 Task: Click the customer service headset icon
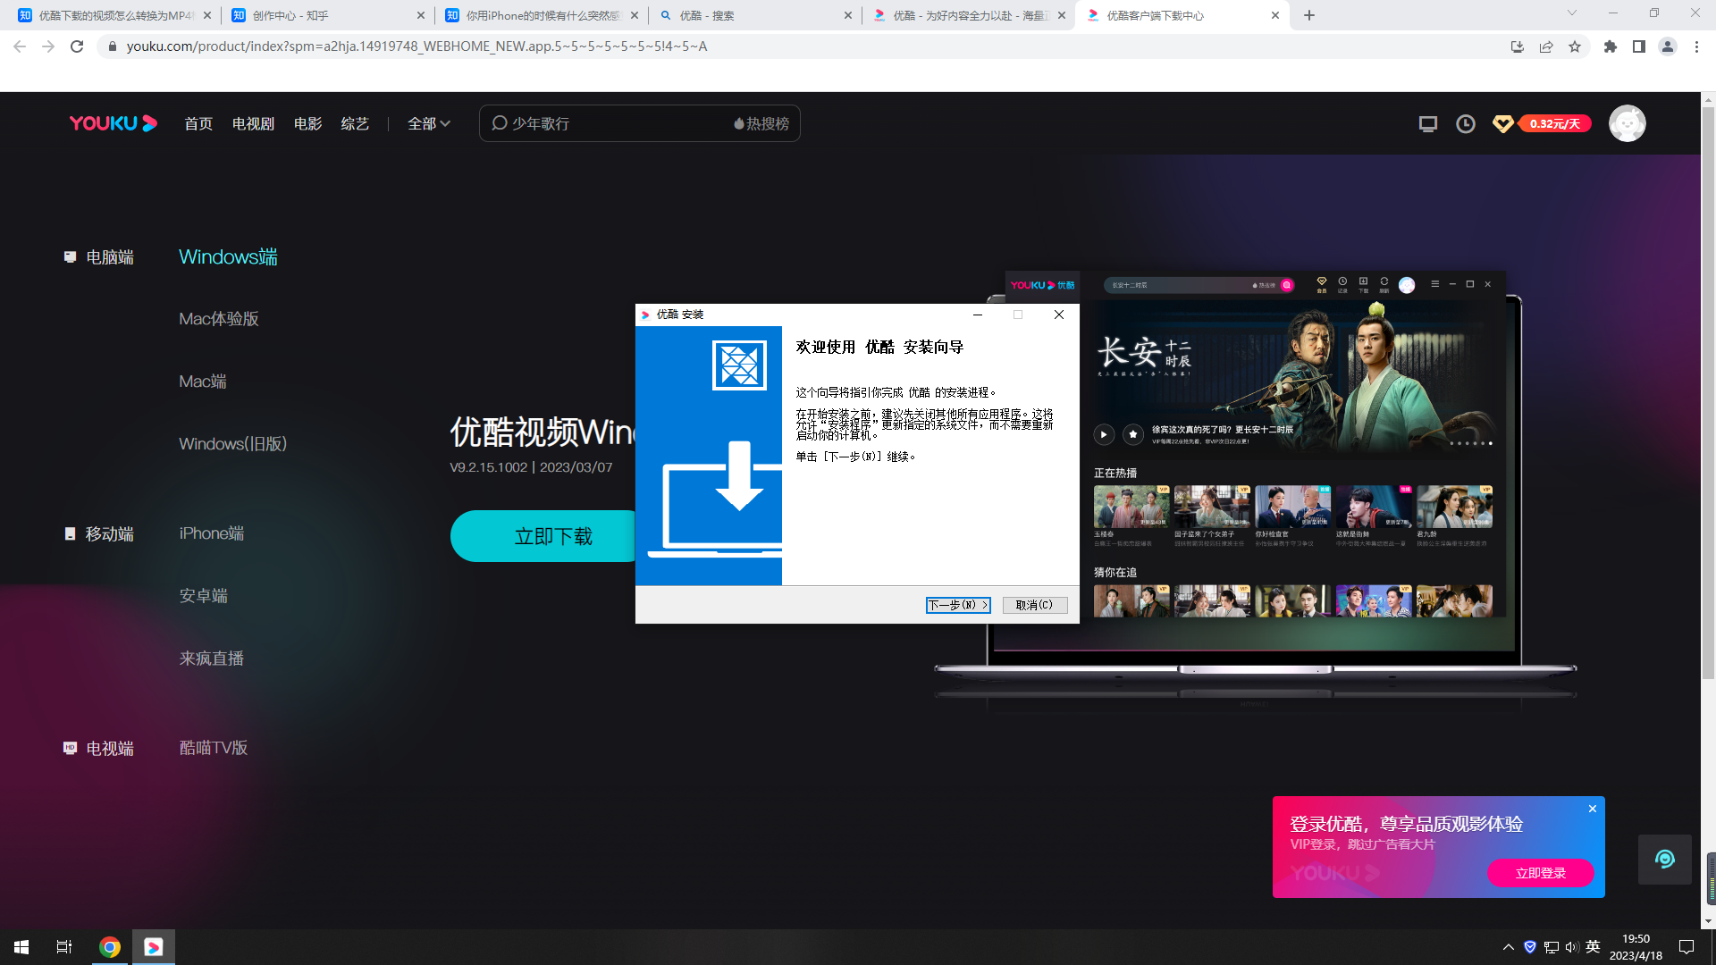(1664, 859)
